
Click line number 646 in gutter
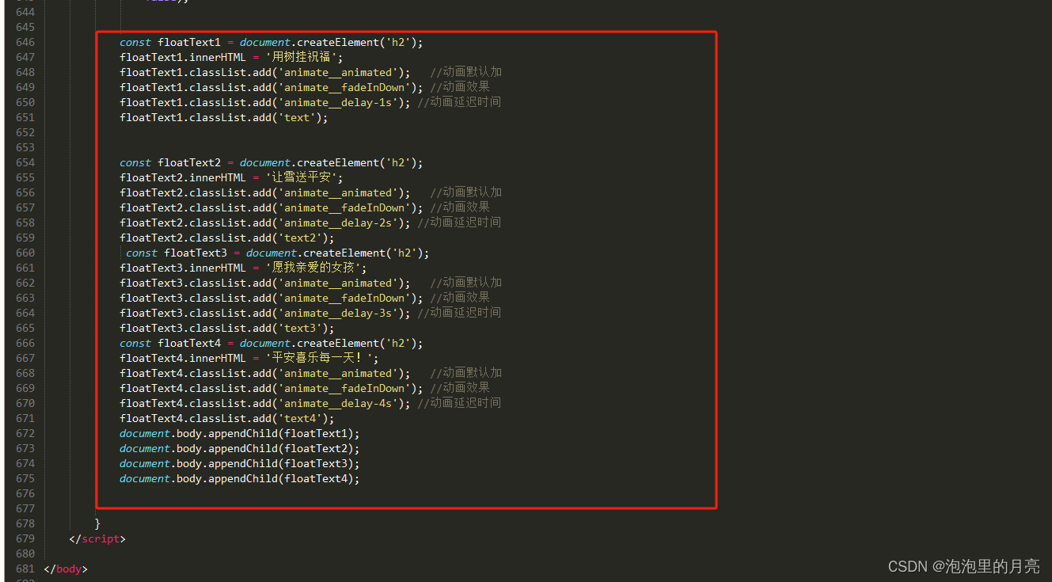pos(25,42)
